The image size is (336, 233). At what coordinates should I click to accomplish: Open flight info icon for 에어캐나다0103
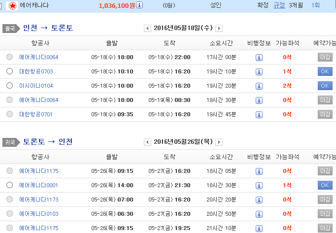coord(259,214)
